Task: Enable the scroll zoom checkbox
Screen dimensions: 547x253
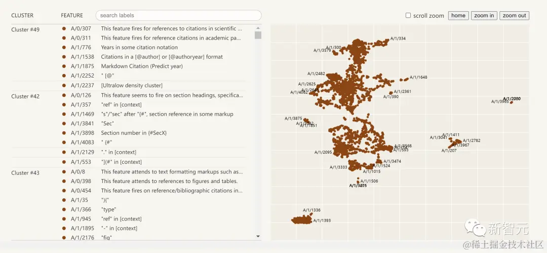Action: pyautogui.click(x=408, y=16)
